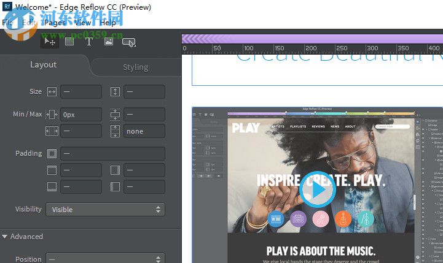Click the right padding input field
Image resolution: width=443 pixels, height=263 pixels.
pos(144,170)
